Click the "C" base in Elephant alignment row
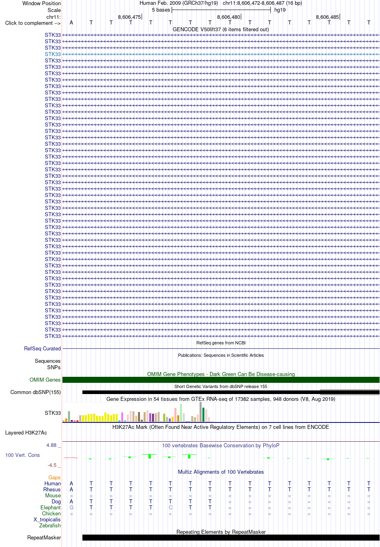Screen dimensions: 380x547 pos(170,507)
